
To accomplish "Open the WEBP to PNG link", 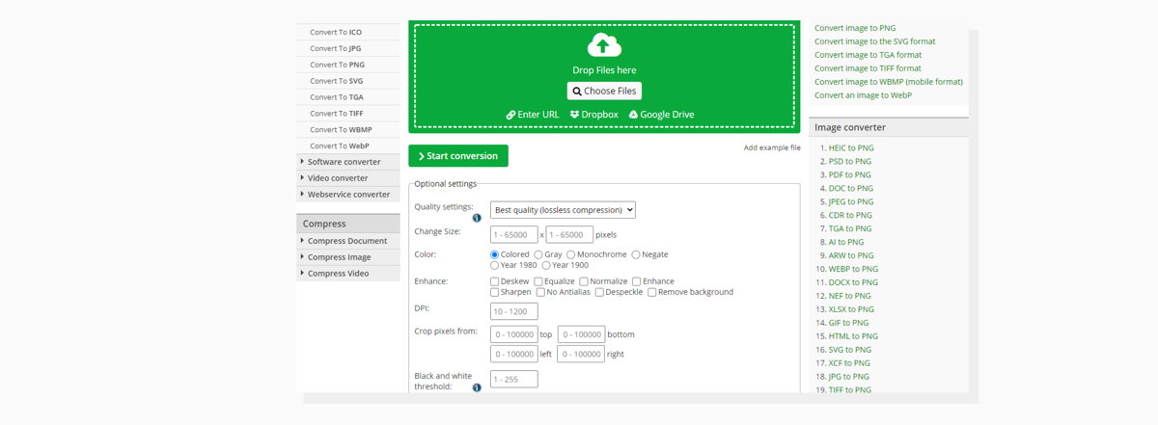I will 854,269.
